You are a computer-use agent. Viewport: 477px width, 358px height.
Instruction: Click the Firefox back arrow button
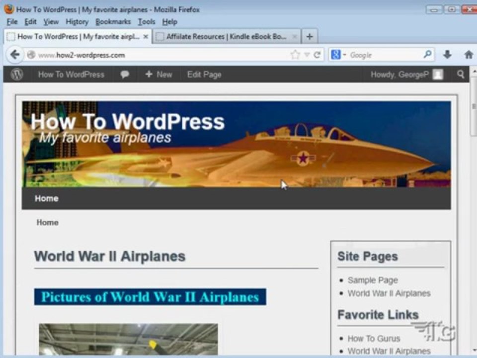14,55
